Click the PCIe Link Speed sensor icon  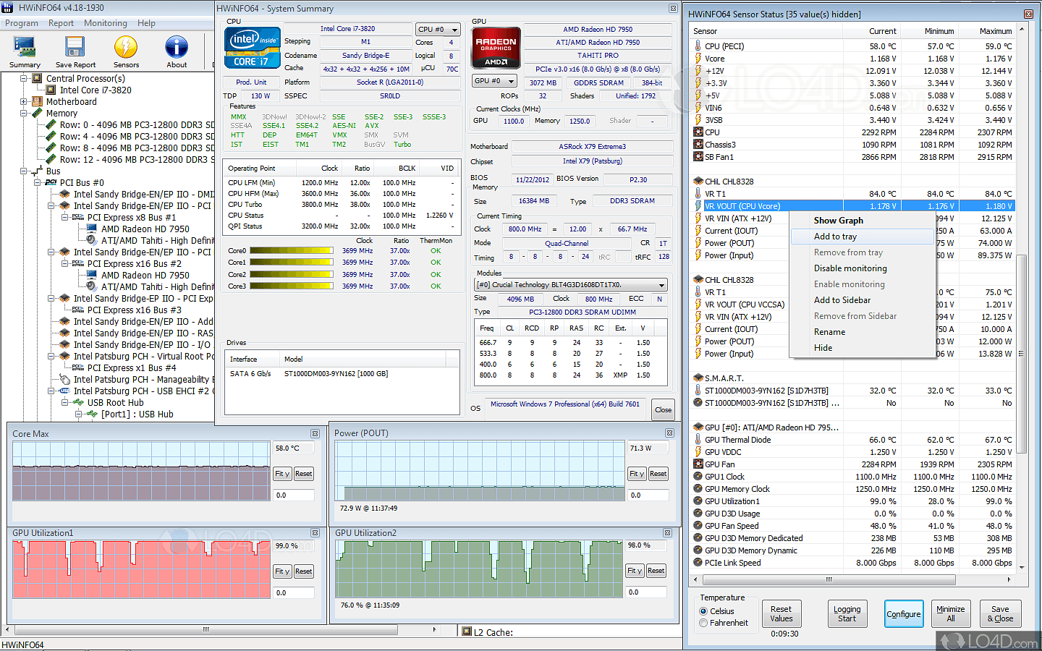[x=698, y=563]
